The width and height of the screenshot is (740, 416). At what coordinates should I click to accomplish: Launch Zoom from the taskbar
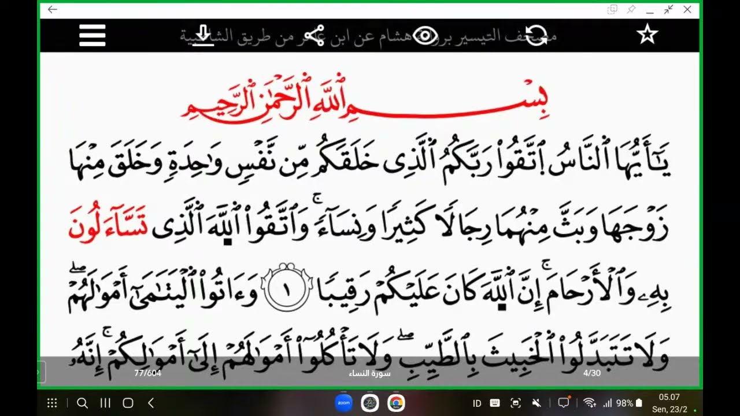coord(344,403)
